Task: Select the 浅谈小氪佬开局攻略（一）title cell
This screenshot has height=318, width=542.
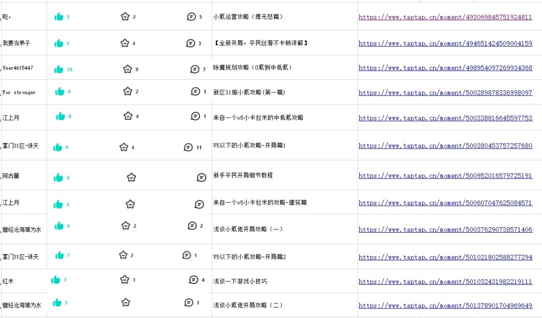Action: [x=248, y=229]
